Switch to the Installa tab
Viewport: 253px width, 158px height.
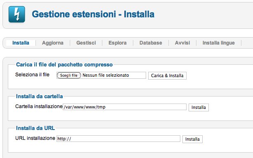coord(21,43)
